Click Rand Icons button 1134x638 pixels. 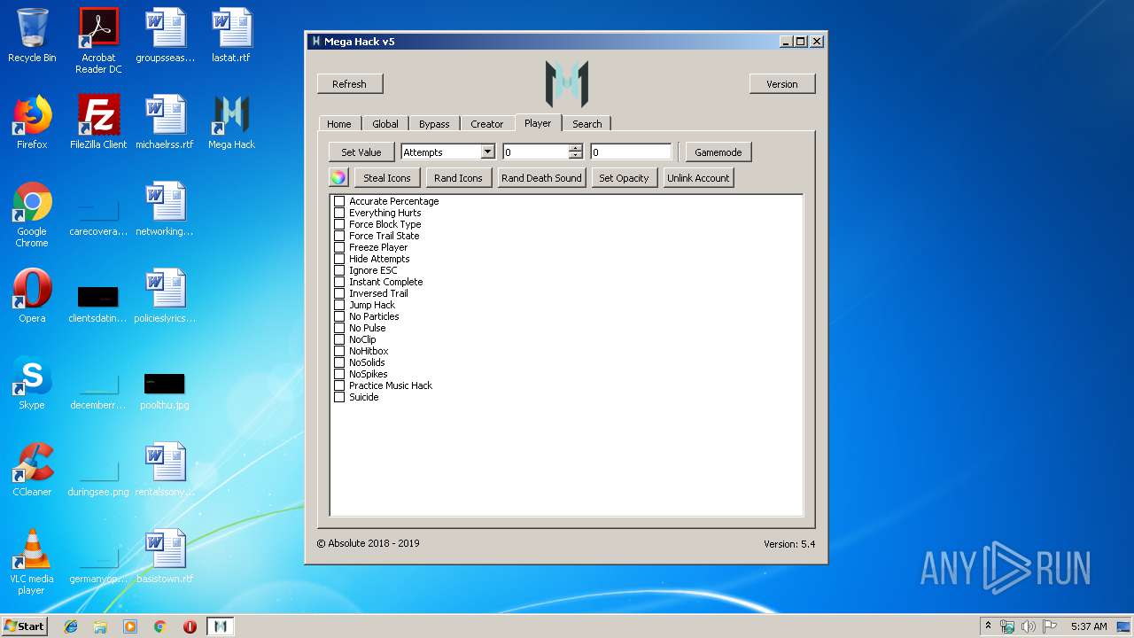(x=458, y=178)
